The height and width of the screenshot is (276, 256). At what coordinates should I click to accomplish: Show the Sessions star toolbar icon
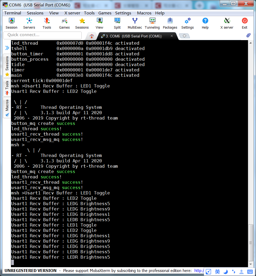(x=82, y=23)
